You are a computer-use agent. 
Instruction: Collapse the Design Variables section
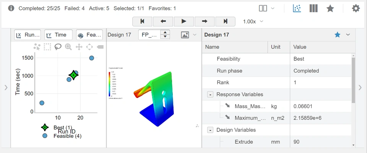(210, 130)
